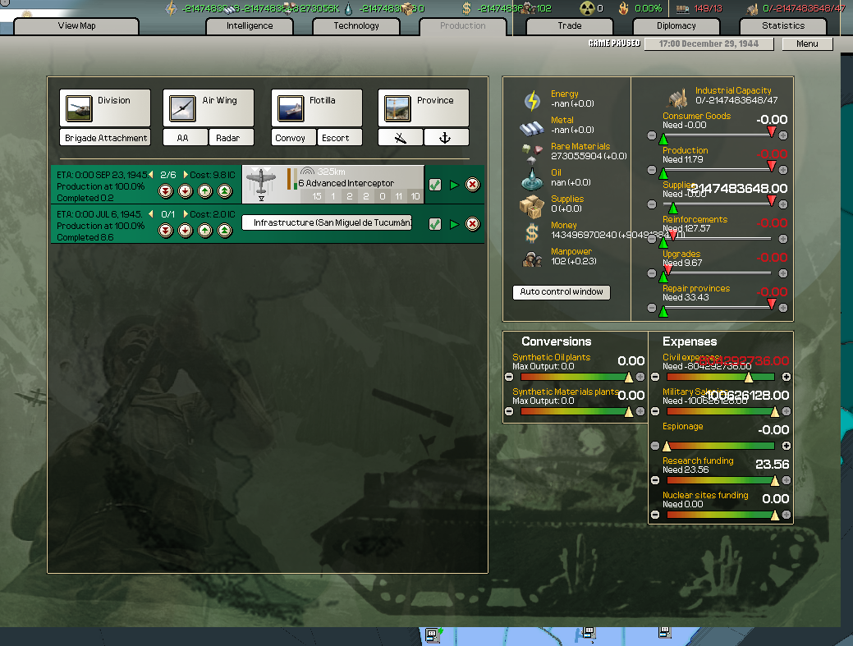Toggle green checkmark on Infrastructure row

coord(434,224)
